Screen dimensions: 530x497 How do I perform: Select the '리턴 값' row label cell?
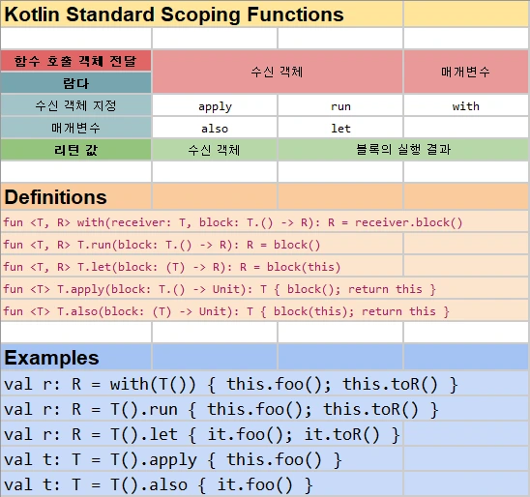pos(76,150)
